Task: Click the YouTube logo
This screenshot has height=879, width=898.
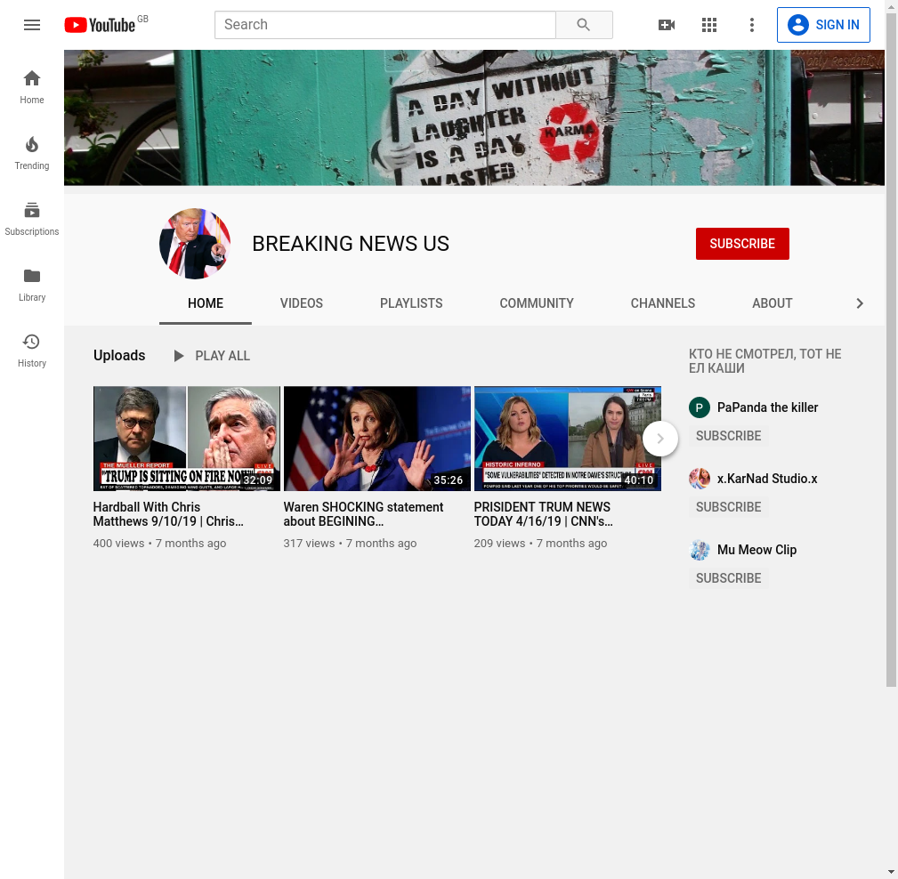Action: (100, 25)
